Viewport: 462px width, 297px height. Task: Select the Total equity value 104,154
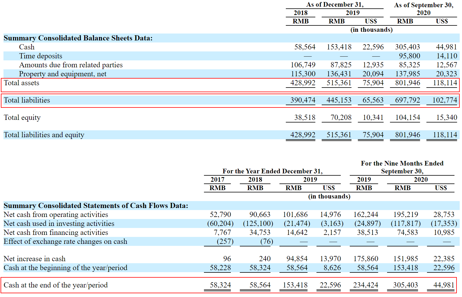[407, 118]
